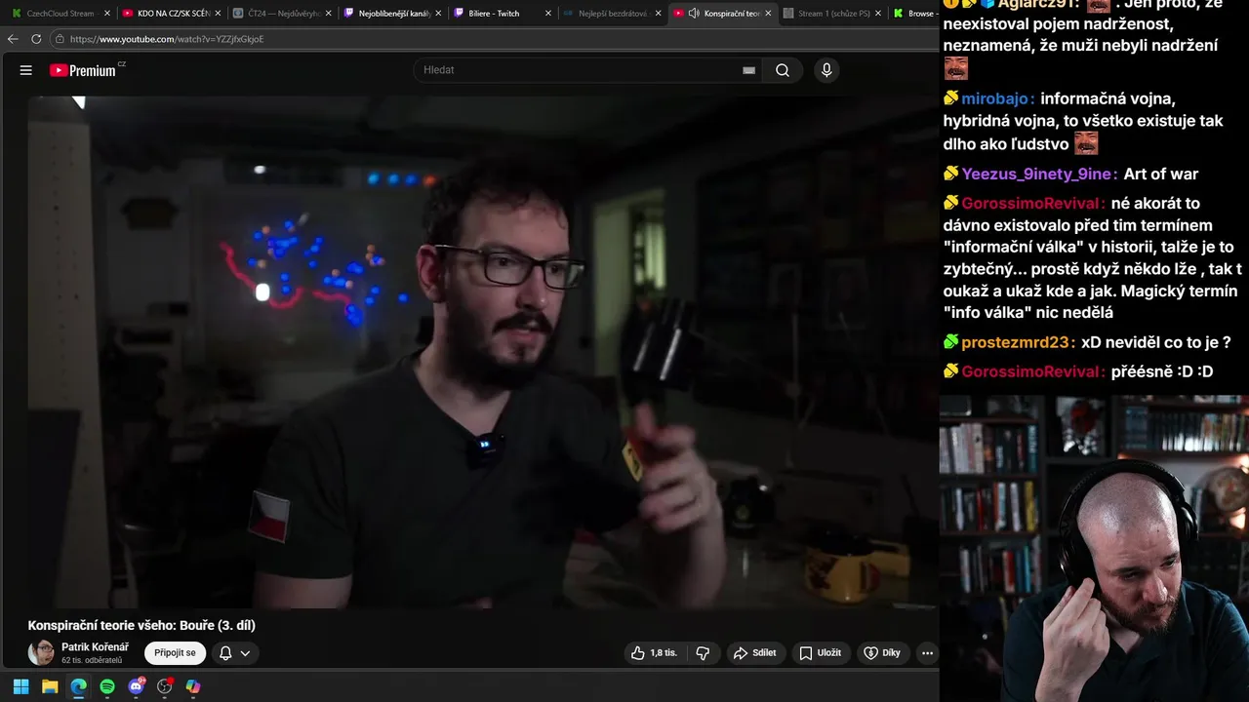The height and width of the screenshot is (702, 1249).
Task: Open the on-screen keyboard icon in search box
Action: [x=748, y=70]
